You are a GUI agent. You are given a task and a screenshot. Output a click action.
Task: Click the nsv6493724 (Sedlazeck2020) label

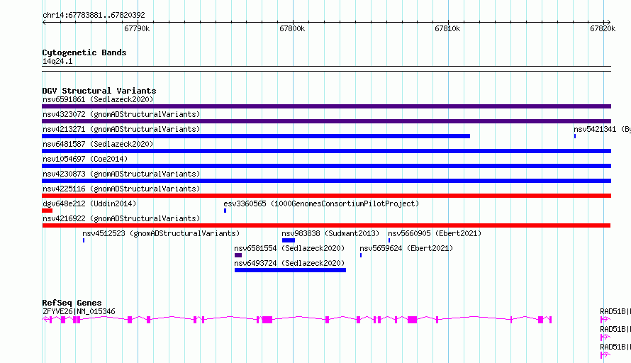(289, 263)
